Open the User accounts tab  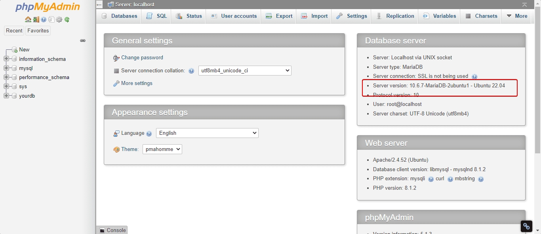coord(234,16)
